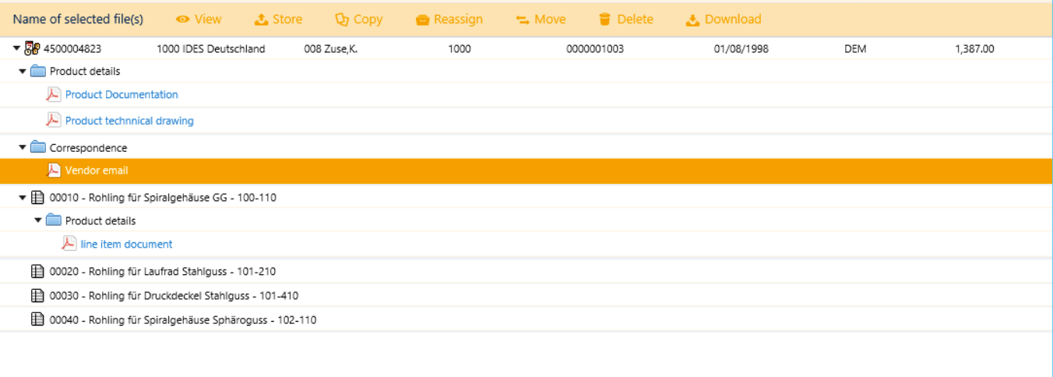Click the PDF icon for Product Documentation
1053x377 pixels.
pos(53,95)
